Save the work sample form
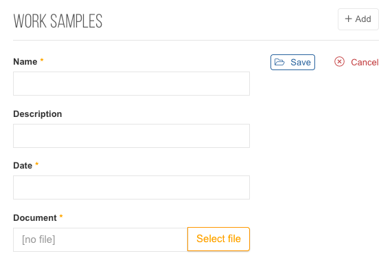The height and width of the screenshot is (269, 392). tap(292, 62)
